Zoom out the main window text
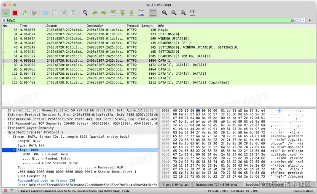 click(x=174, y=13)
